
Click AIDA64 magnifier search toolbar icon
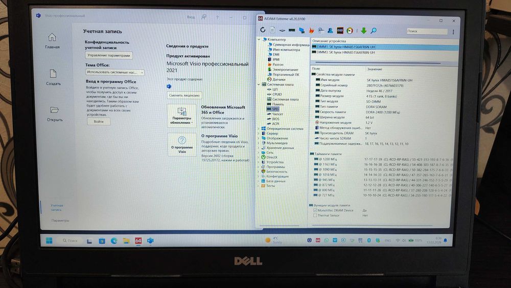(x=374, y=31)
